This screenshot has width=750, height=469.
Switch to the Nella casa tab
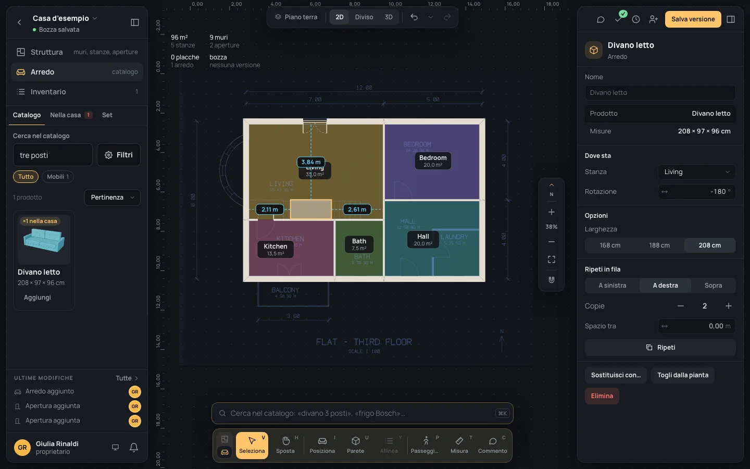point(71,115)
